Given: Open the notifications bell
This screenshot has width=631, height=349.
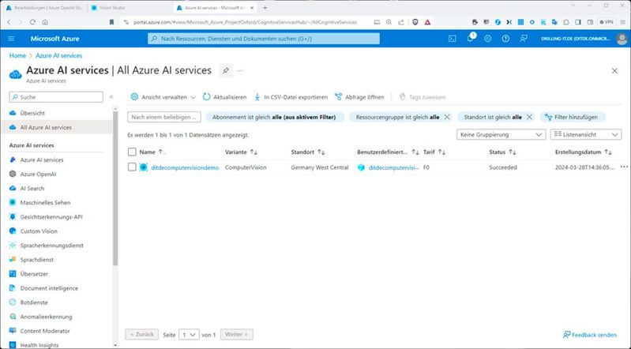Looking at the screenshot, I should click(x=470, y=38).
